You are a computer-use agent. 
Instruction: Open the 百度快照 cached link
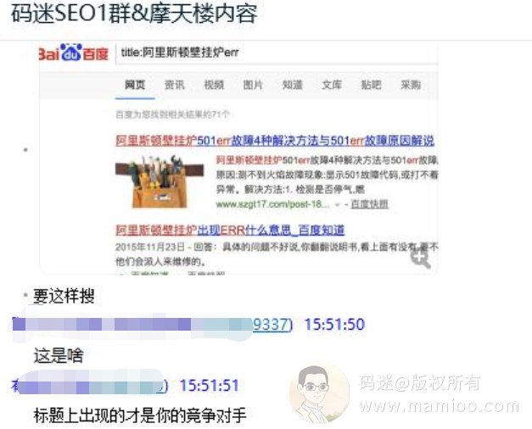[369, 204]
